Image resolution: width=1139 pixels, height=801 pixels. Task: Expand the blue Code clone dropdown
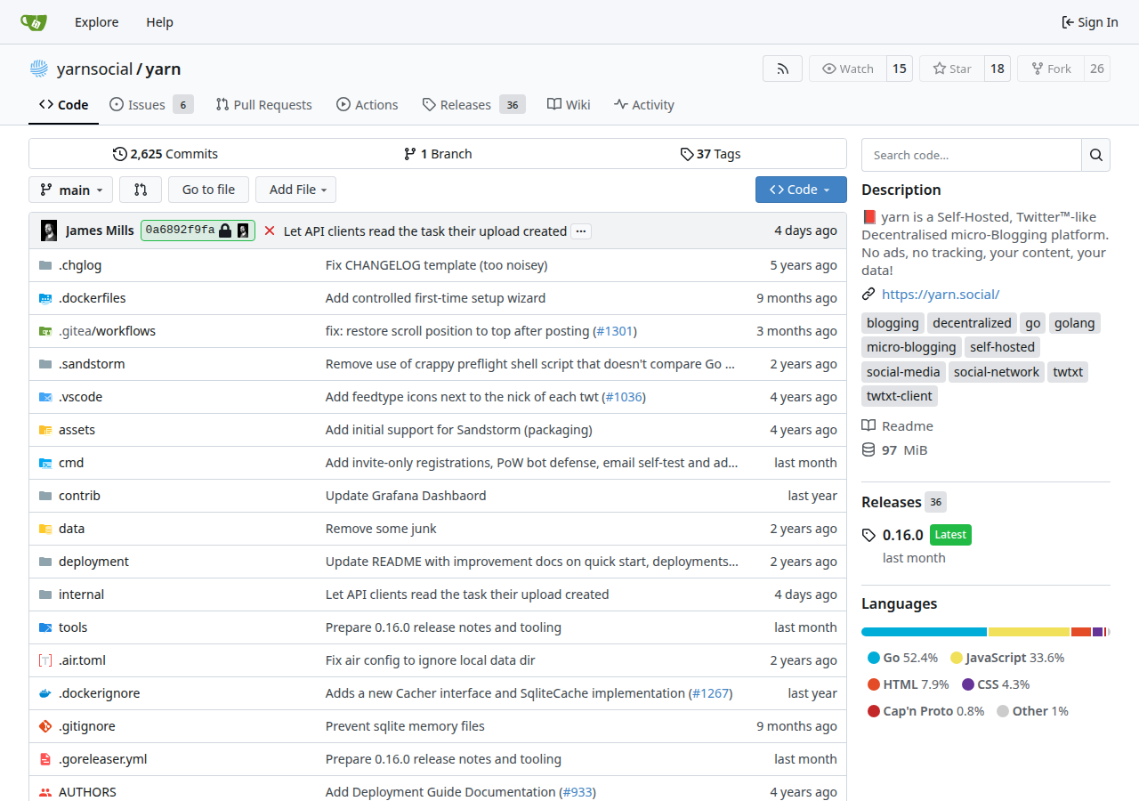tap(801, 190)
